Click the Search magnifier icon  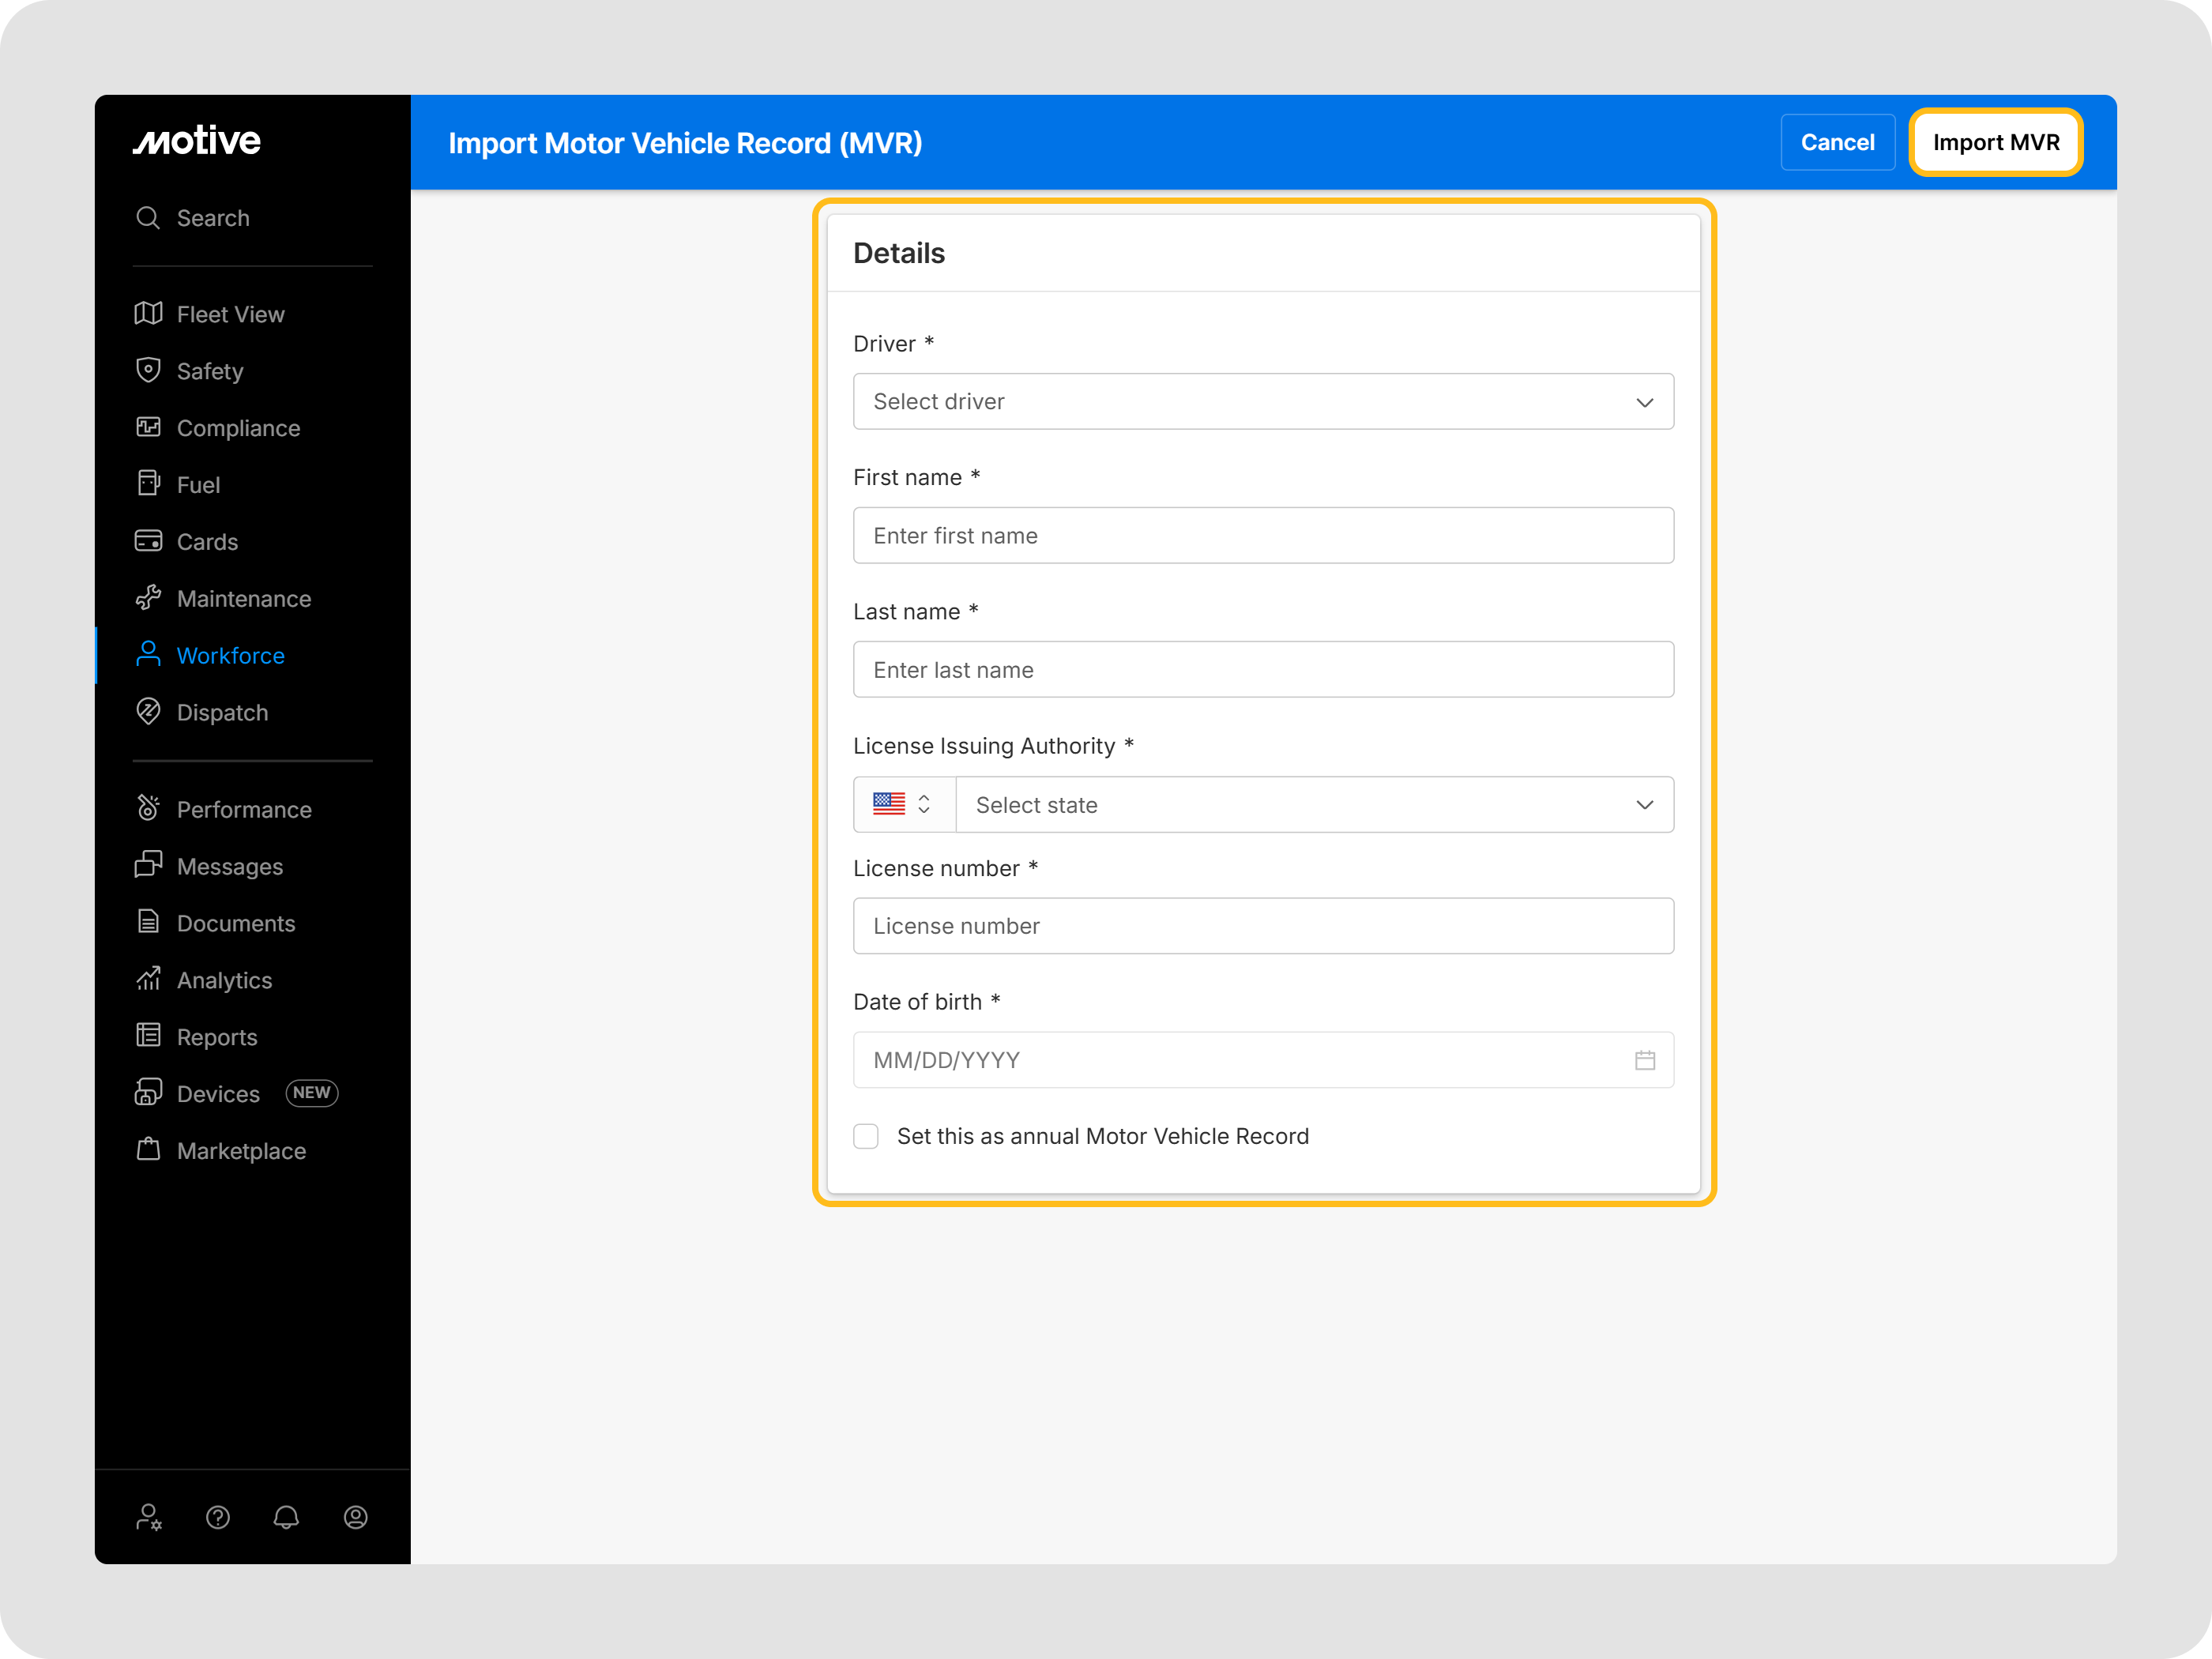coord(148,218)
